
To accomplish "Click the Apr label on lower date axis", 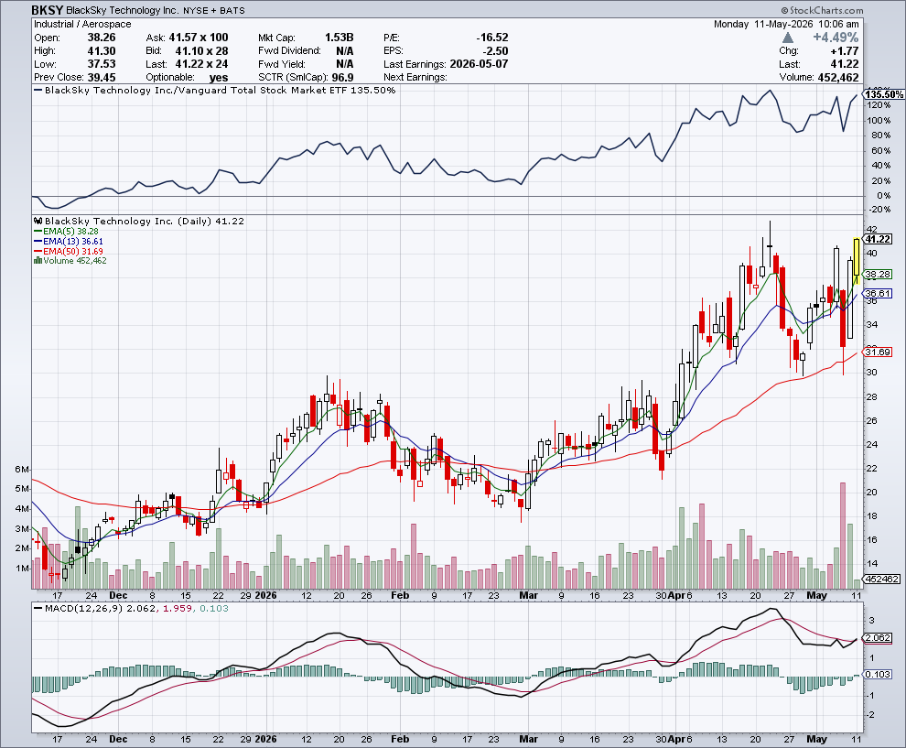I will [676, 739].
